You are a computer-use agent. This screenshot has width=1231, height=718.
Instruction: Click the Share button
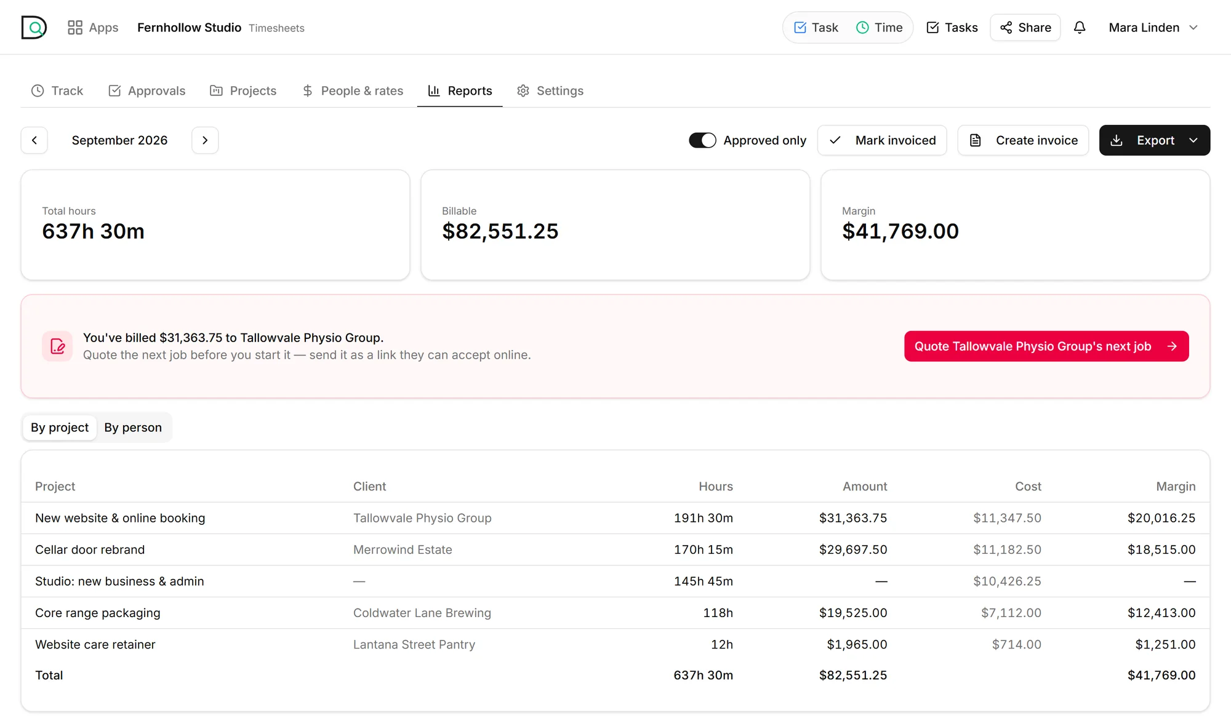[x=1025, y=28]
